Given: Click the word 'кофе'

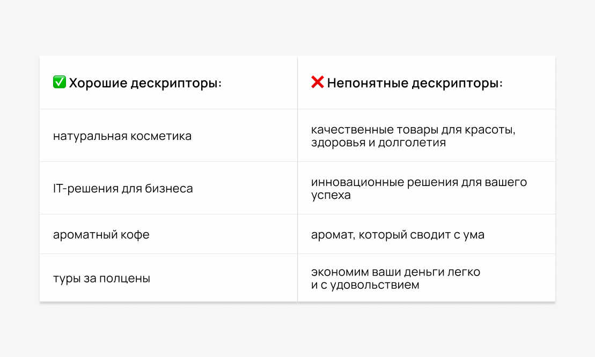Looking at the screenshot, I should (x=137, y=235).
